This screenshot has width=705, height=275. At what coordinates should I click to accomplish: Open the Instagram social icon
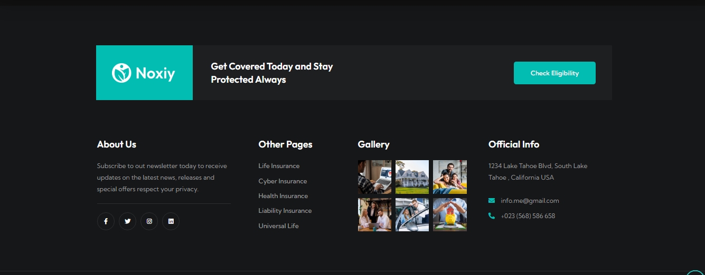click(x=149, y=221)
